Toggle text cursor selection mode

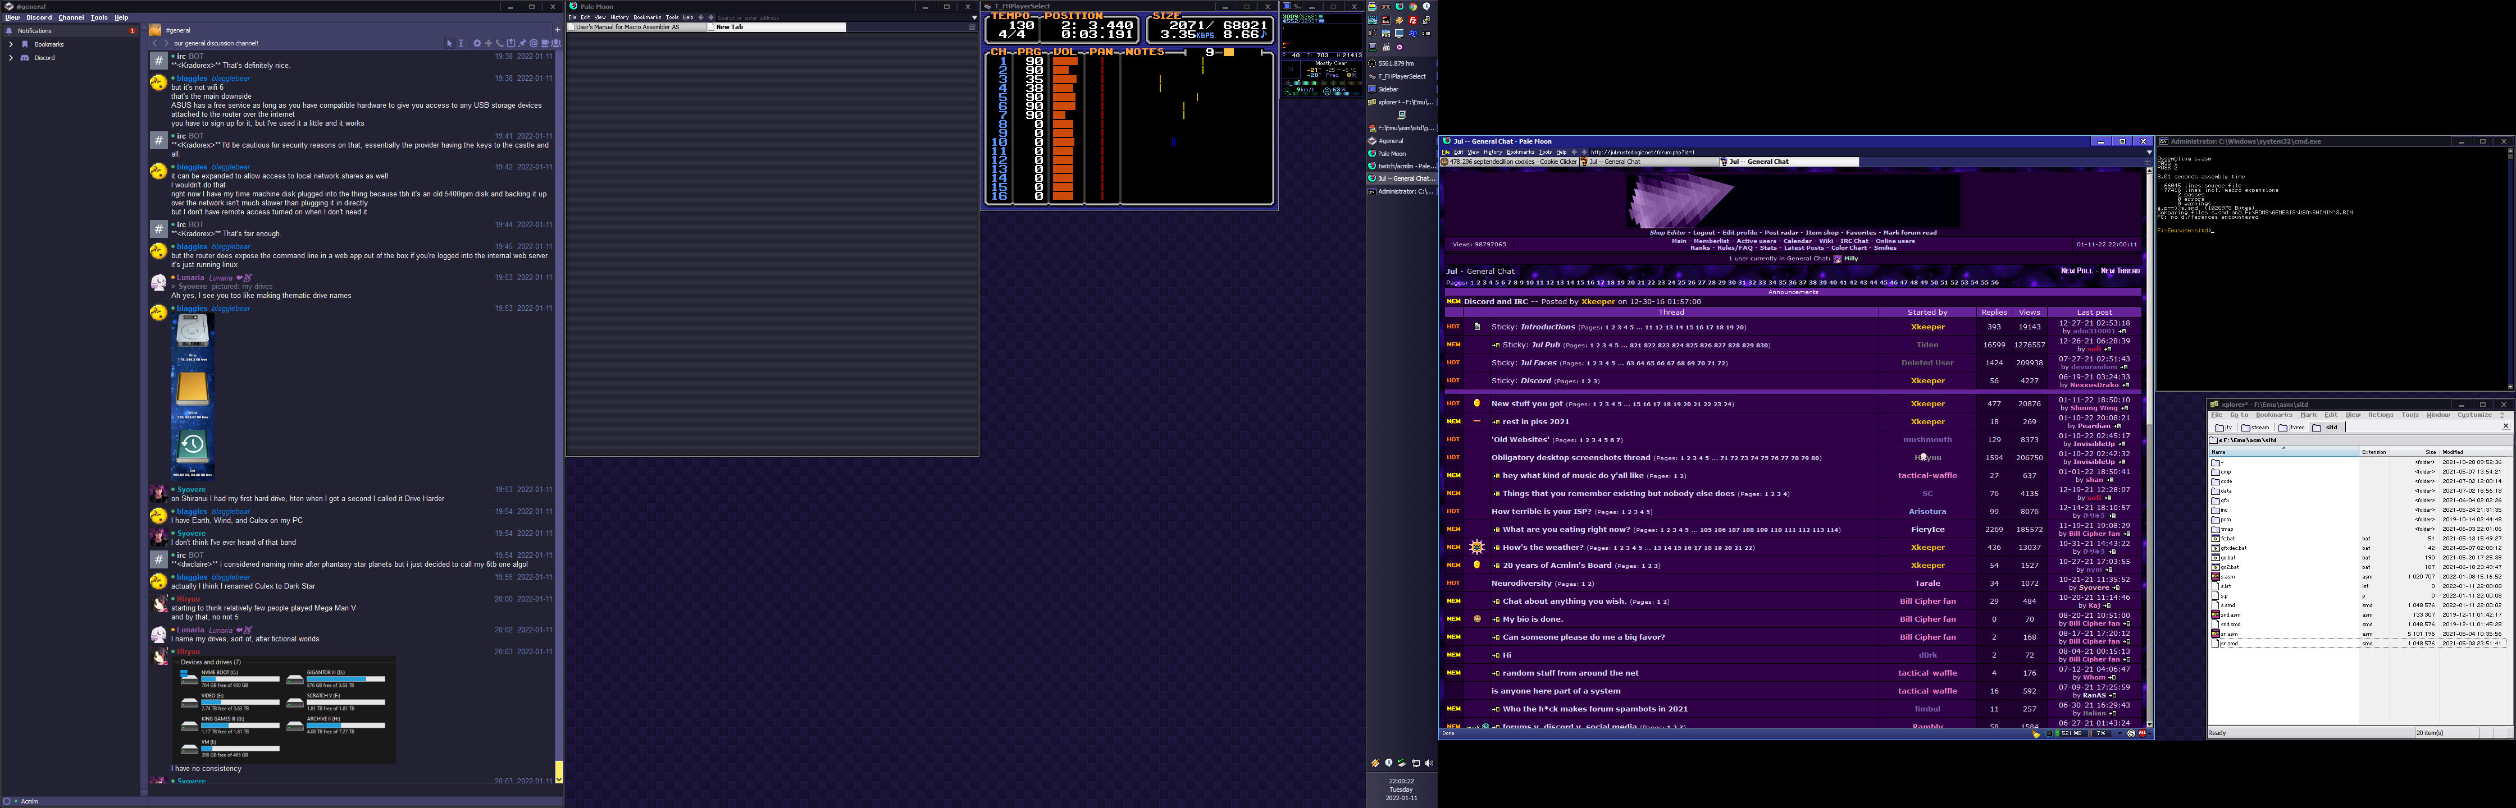(461, 44)
